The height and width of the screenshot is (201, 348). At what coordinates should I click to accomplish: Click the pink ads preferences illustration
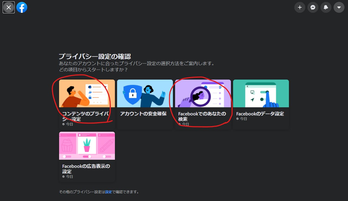point(87,146)
